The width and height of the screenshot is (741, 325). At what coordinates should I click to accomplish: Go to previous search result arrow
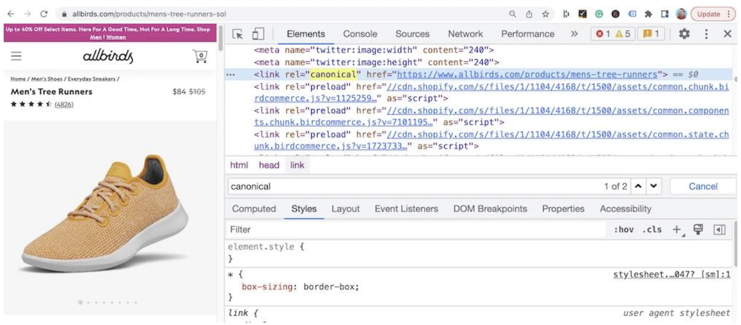click(x=638, y=186)
